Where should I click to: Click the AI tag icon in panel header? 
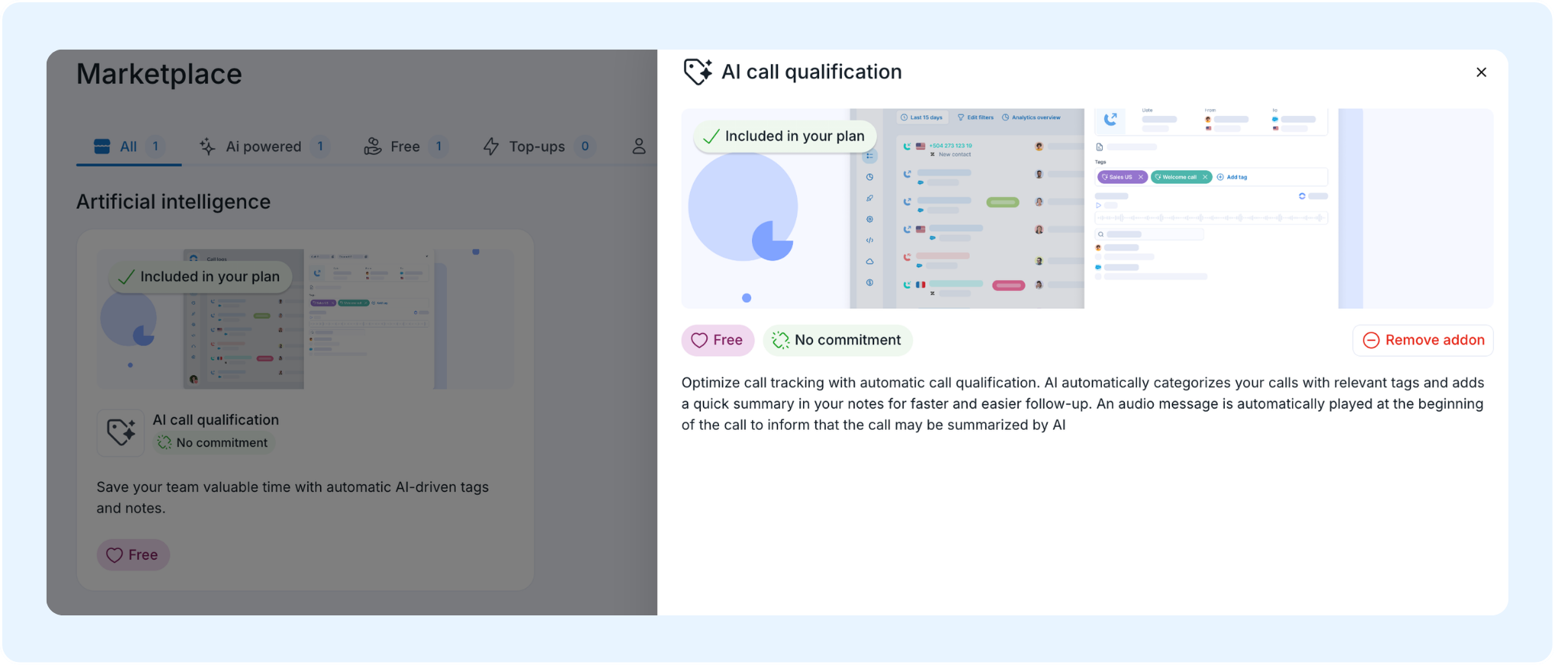click(697, 72)
